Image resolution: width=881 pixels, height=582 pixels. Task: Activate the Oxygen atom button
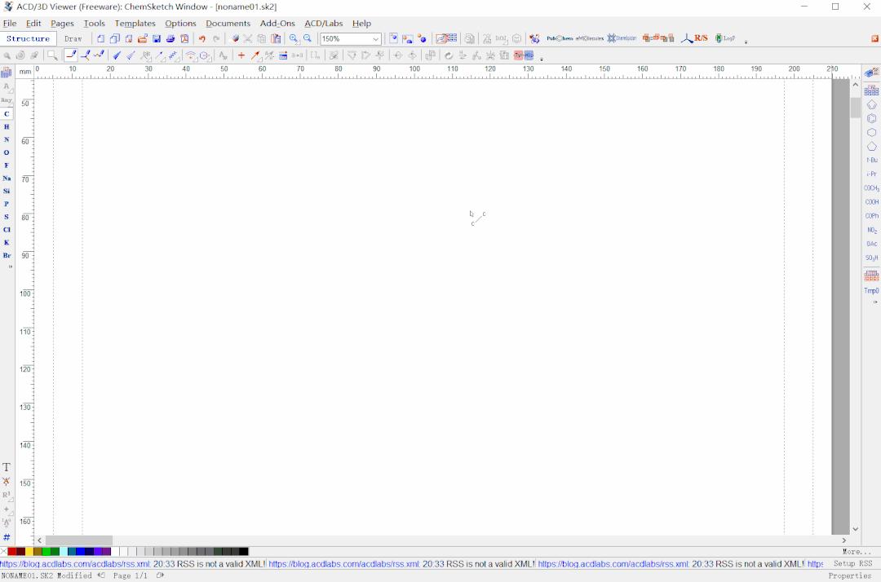click(7, 152)
